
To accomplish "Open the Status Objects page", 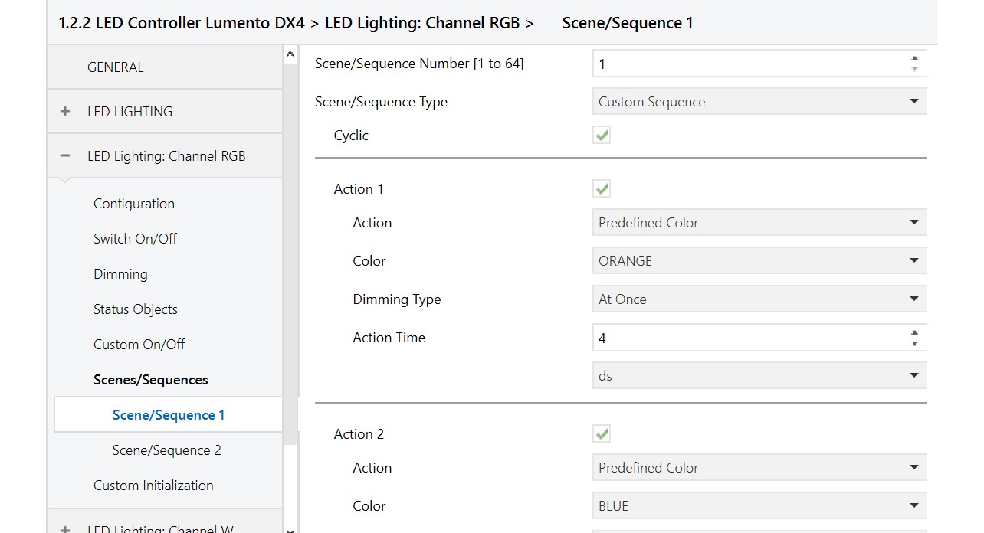I will pyautogui.click(x=136, y=309).
